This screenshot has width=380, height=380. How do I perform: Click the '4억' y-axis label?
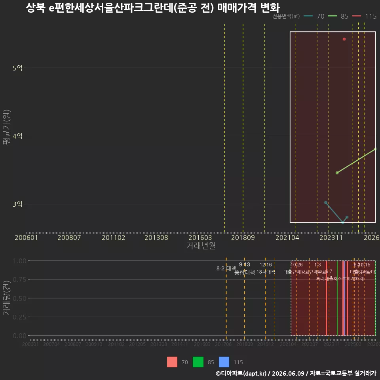click(17, 136)
